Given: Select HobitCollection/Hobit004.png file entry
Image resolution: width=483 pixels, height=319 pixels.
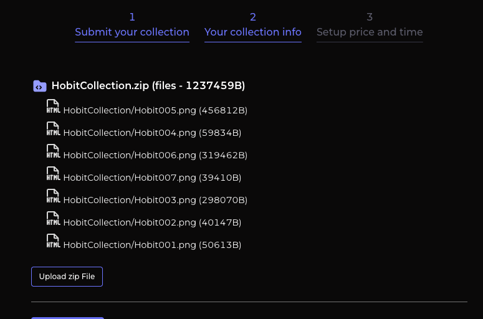Looking at the screenshot, I should tap(152, 133).
